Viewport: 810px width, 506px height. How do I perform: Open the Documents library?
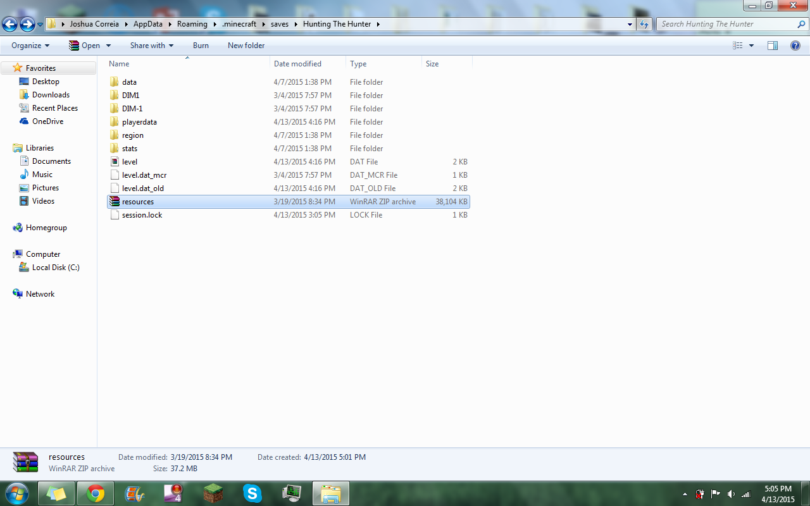coord(51,161)
